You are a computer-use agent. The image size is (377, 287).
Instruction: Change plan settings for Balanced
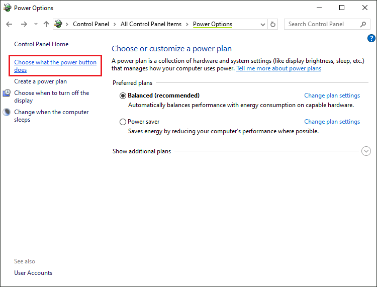[332, 95]
